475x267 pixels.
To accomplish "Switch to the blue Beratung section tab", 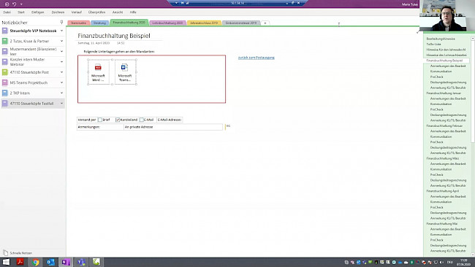I will [x=99, y=23].
